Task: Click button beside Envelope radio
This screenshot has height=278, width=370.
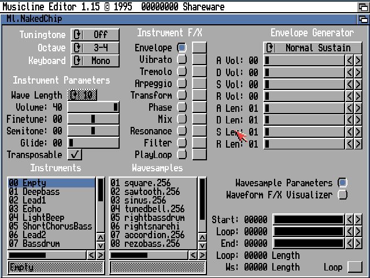Action: [199, 47]
